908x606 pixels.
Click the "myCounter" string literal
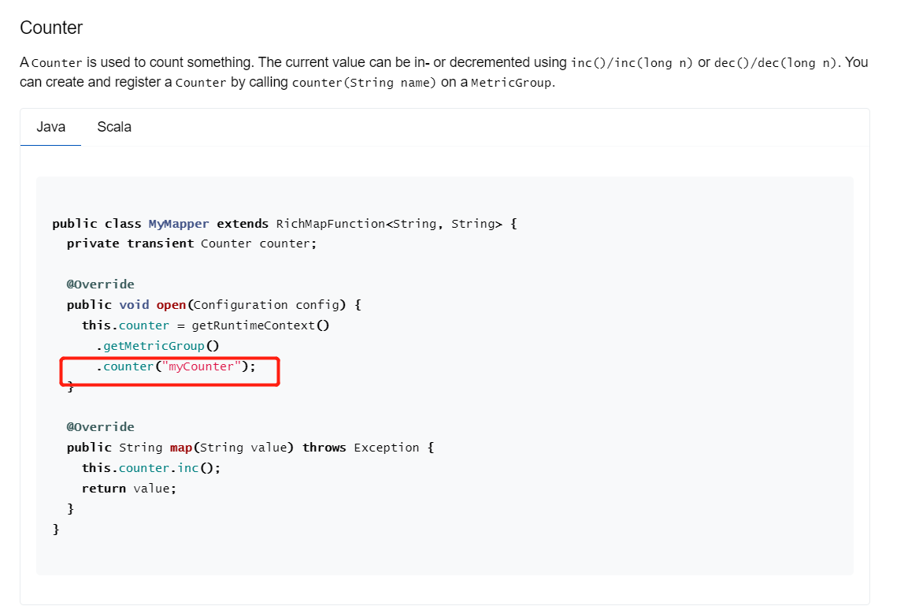point(202,366)
